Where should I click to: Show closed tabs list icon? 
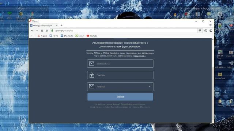pyautogui.click(x=211, y=25)
